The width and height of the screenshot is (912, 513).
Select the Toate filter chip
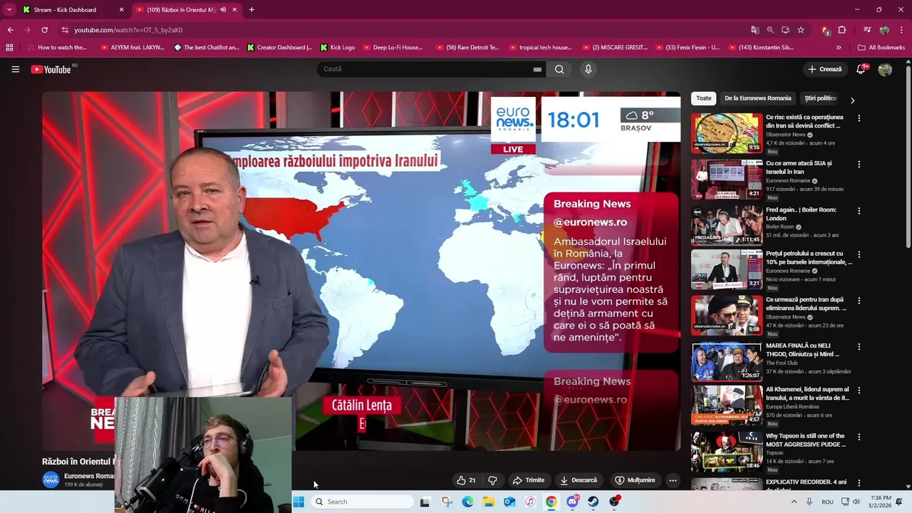tap(704, 98)
